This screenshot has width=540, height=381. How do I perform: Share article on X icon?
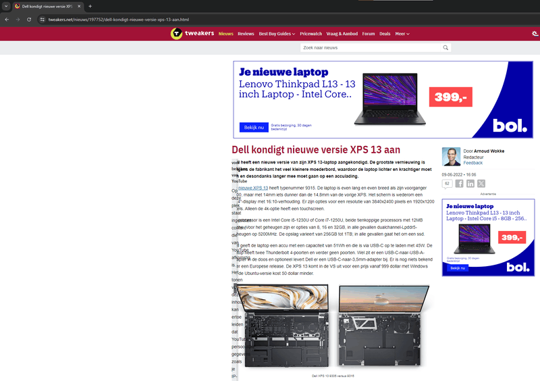pyautogui.click(x=481, y=184)
